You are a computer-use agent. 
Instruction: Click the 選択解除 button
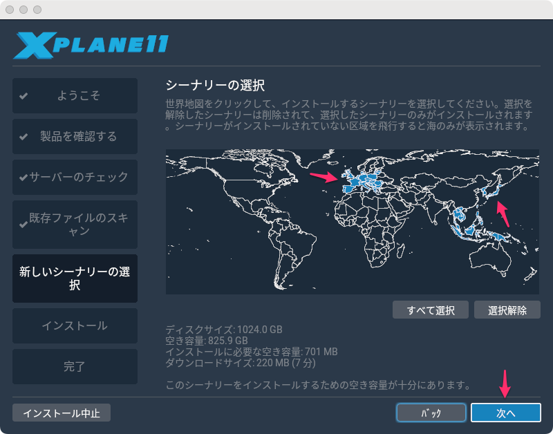507,310
